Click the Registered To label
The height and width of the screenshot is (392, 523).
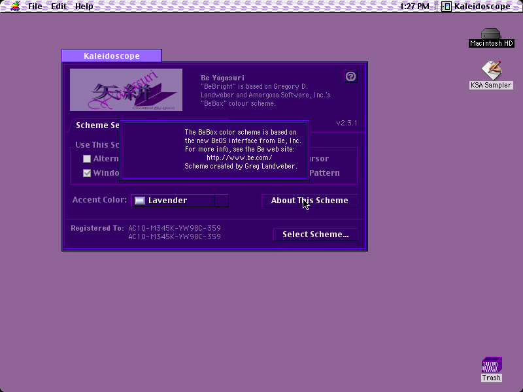pos(97,228)
